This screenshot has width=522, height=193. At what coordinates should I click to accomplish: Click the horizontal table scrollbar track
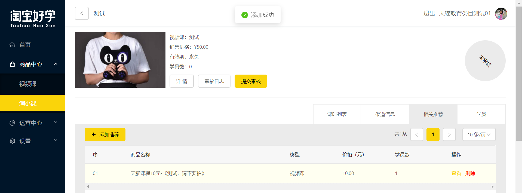[290, 186]
